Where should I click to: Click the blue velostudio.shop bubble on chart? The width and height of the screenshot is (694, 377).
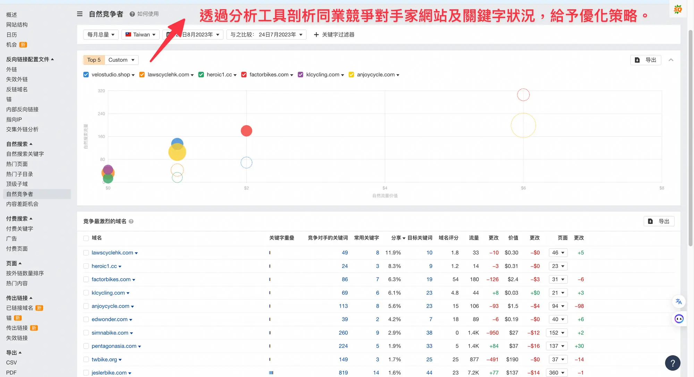click(x=177, y=141)
